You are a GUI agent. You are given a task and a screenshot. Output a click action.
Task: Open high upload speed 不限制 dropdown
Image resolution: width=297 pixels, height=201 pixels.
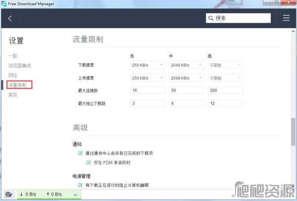point(225,78)
